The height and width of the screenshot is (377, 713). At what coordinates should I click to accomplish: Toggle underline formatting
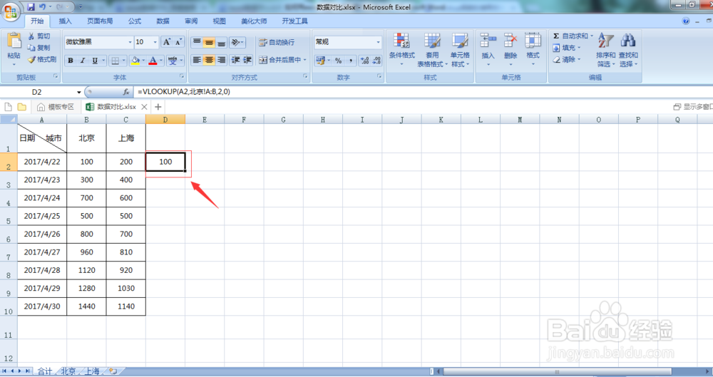[x=95, y=61]
